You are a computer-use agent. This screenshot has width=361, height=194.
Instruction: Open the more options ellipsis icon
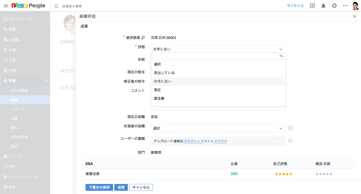pos(345,6)
